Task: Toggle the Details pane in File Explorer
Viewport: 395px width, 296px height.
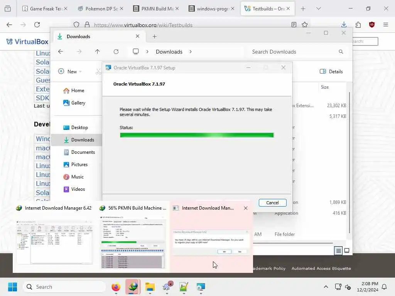Action: [x=331, y=71]
